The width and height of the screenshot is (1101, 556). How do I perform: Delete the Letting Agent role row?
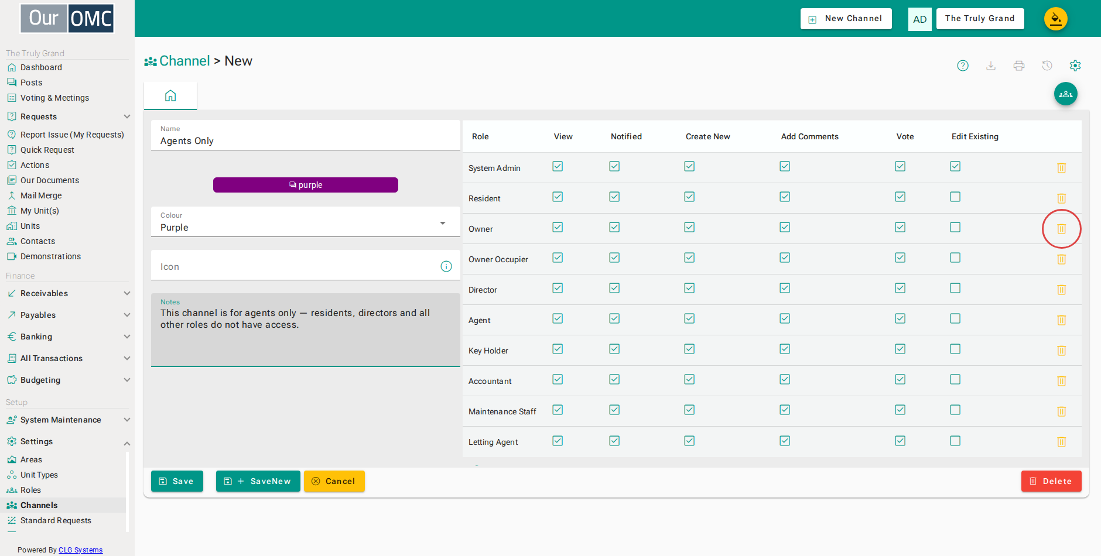pos(1061,442)
